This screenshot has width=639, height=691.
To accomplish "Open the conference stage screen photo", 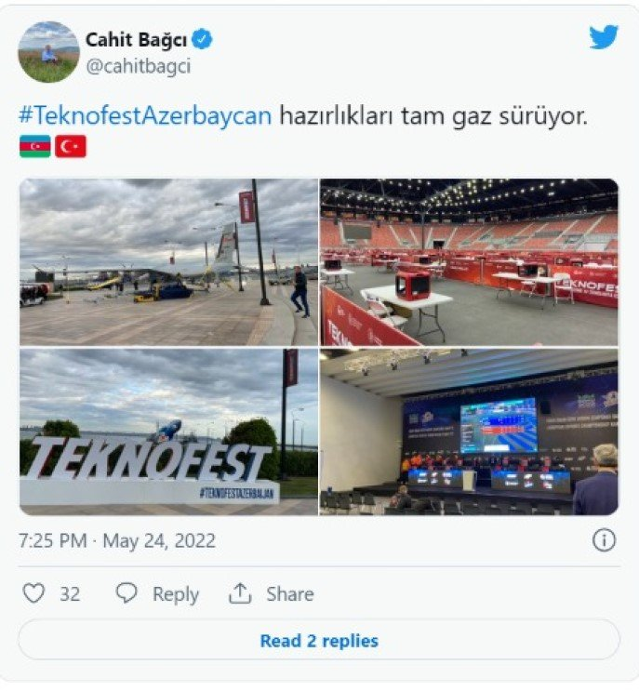I will (x=470, y=432).
